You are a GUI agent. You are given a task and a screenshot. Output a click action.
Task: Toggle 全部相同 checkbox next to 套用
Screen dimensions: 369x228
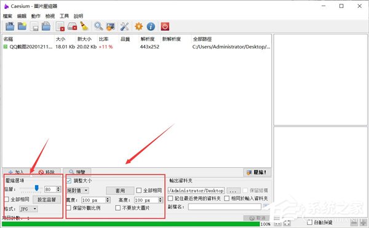(x=139, y=190)
